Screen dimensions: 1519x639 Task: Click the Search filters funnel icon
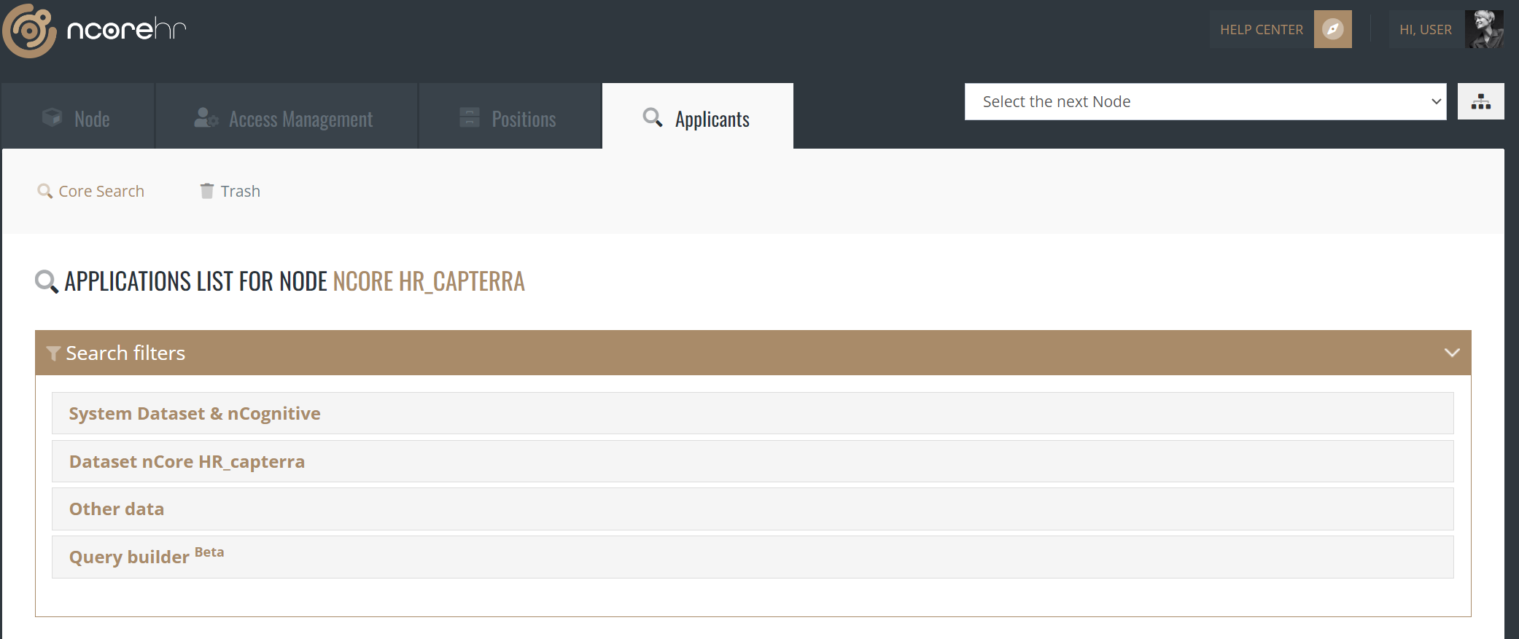click(x=53, y=353)
